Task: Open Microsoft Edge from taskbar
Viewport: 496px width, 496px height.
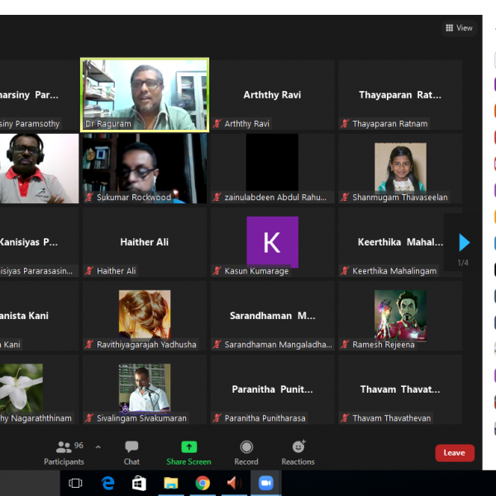Action: 107,483
